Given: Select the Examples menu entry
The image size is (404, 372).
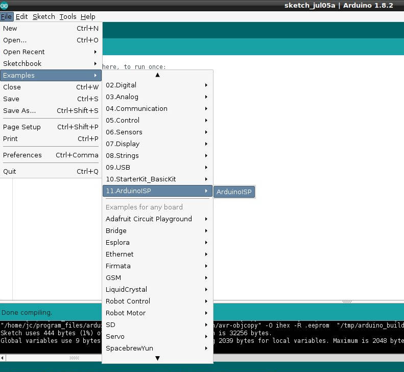Looking at the screenshot, I should (51, 75).
